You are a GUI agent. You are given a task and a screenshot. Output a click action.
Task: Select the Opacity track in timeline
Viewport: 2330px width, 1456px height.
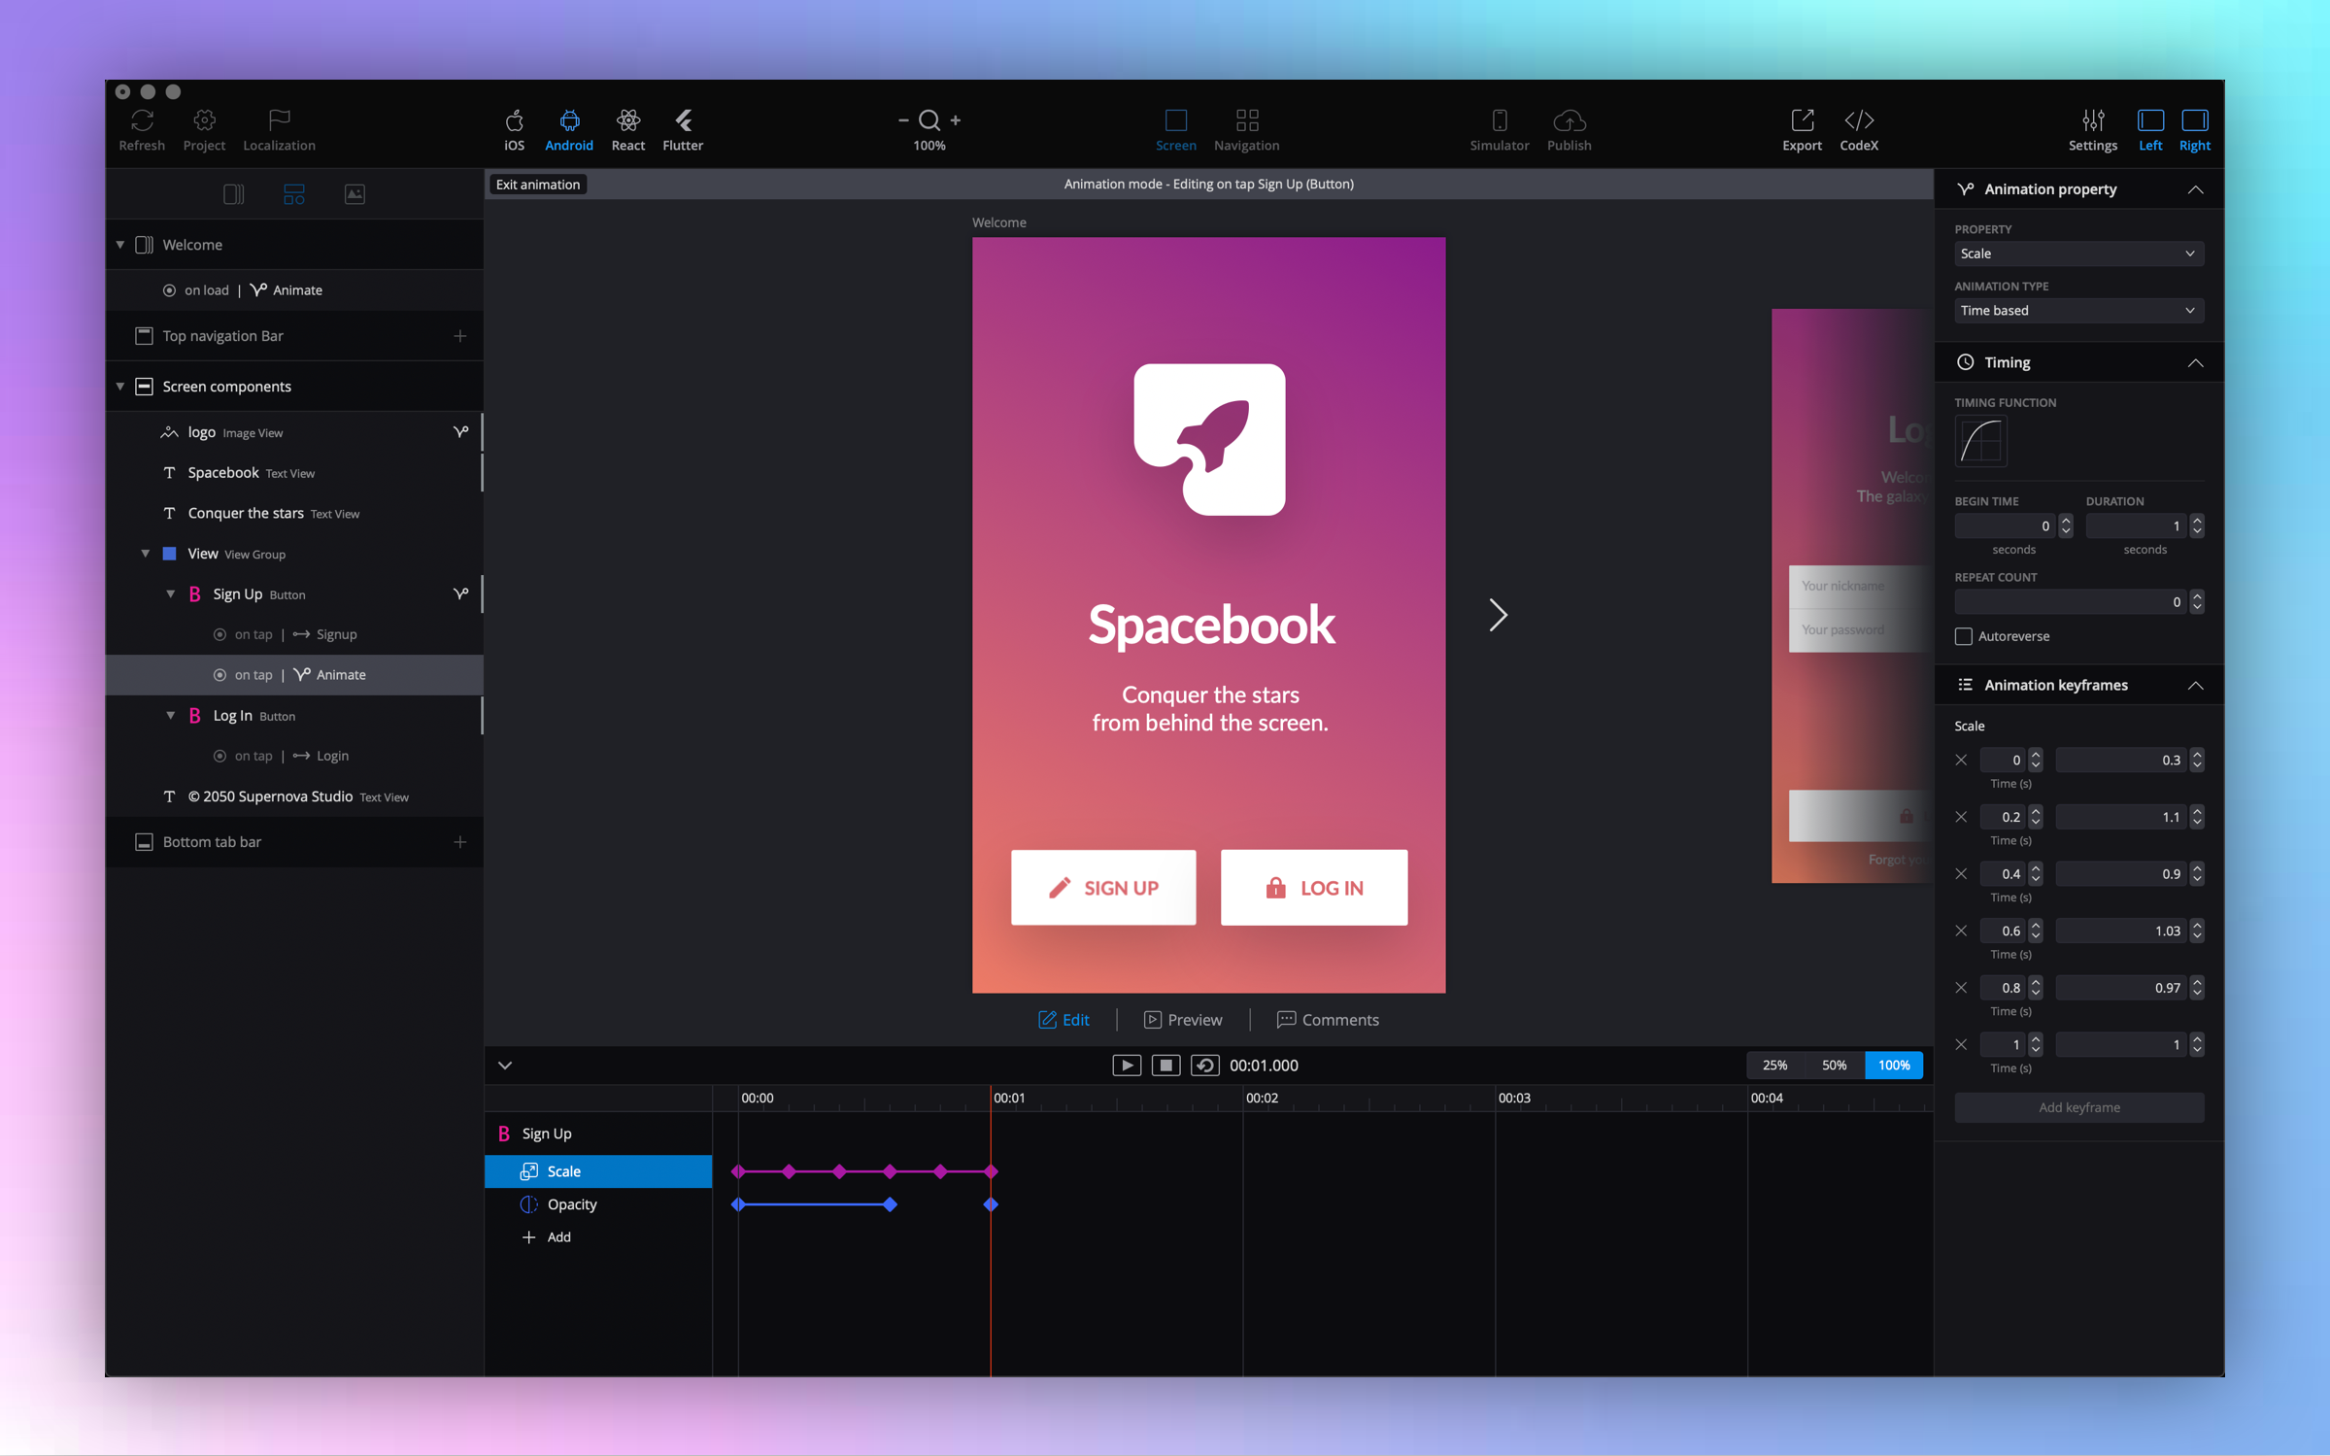click(x=572, y=1204)
